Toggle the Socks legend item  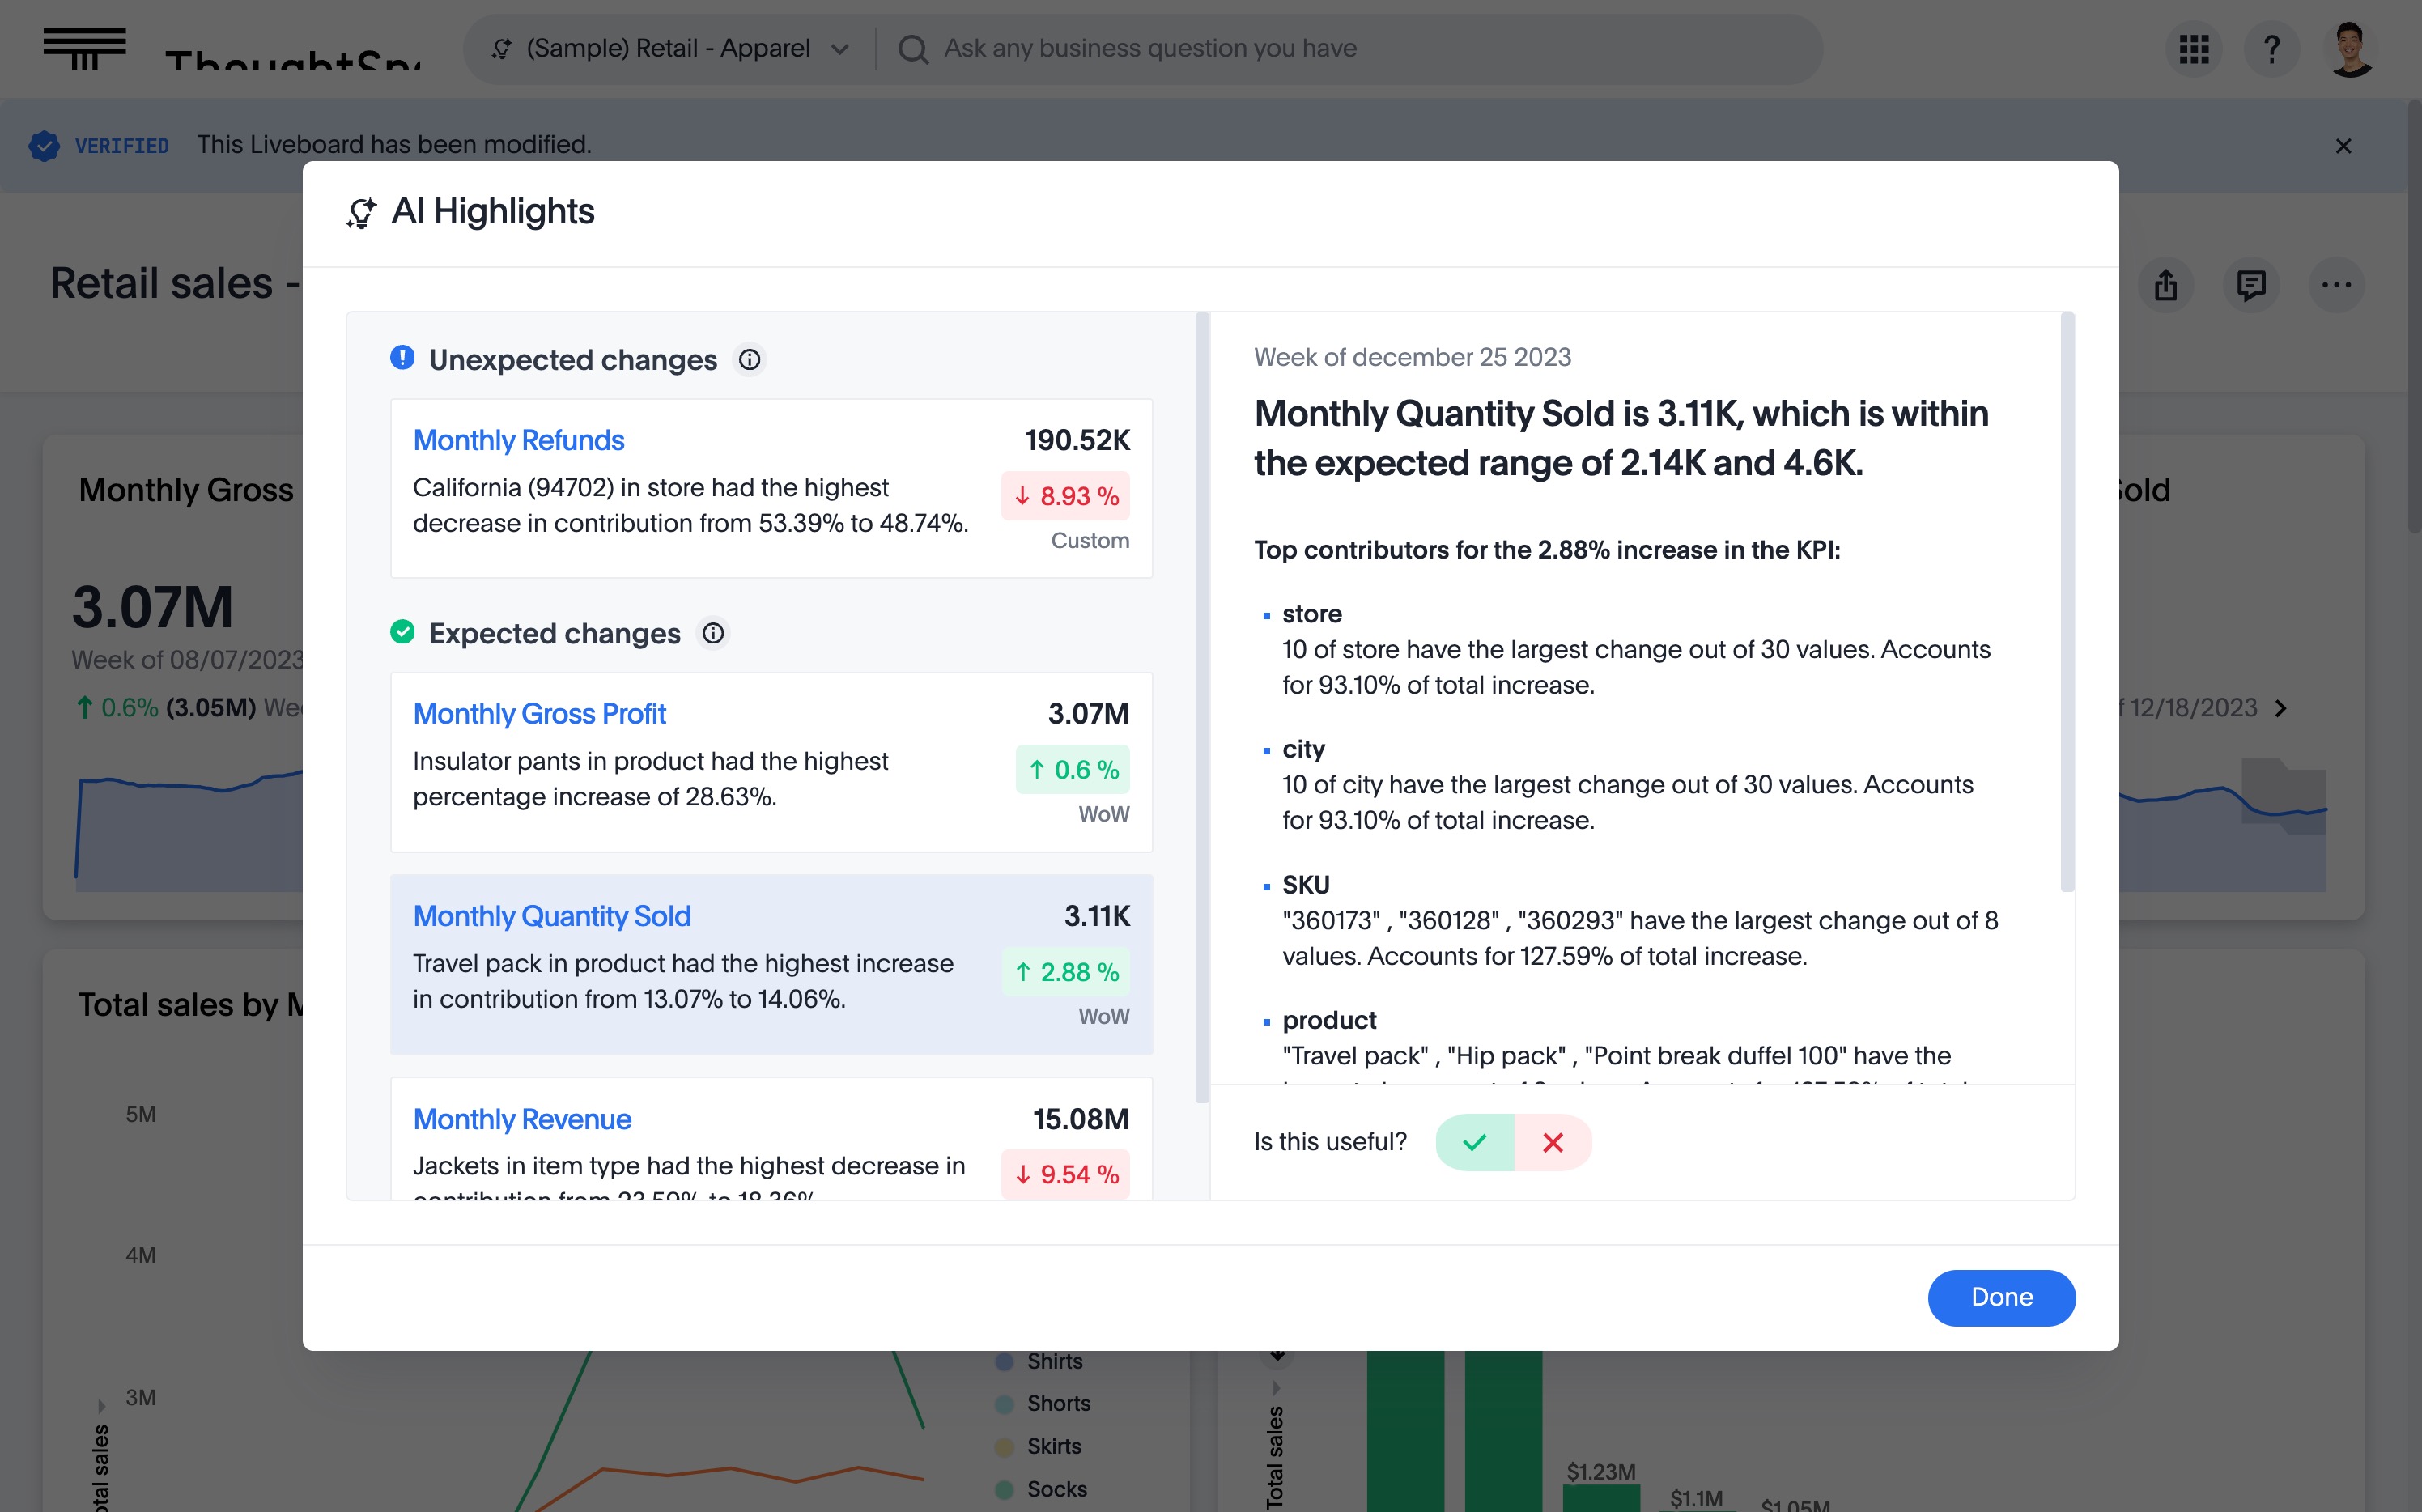[1041, 1489]
